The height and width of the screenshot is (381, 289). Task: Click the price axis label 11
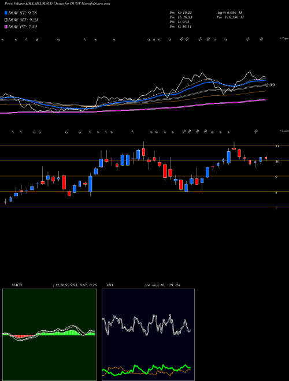pyautogui.click(x=277, y=146)
